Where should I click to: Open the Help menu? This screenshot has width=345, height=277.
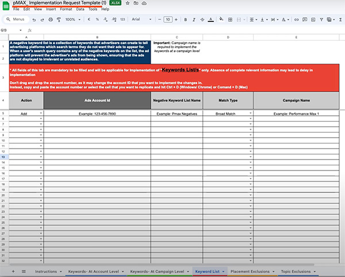[105, 9]
